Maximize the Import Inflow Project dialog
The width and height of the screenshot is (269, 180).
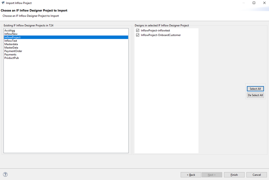(x=254, y=3)
